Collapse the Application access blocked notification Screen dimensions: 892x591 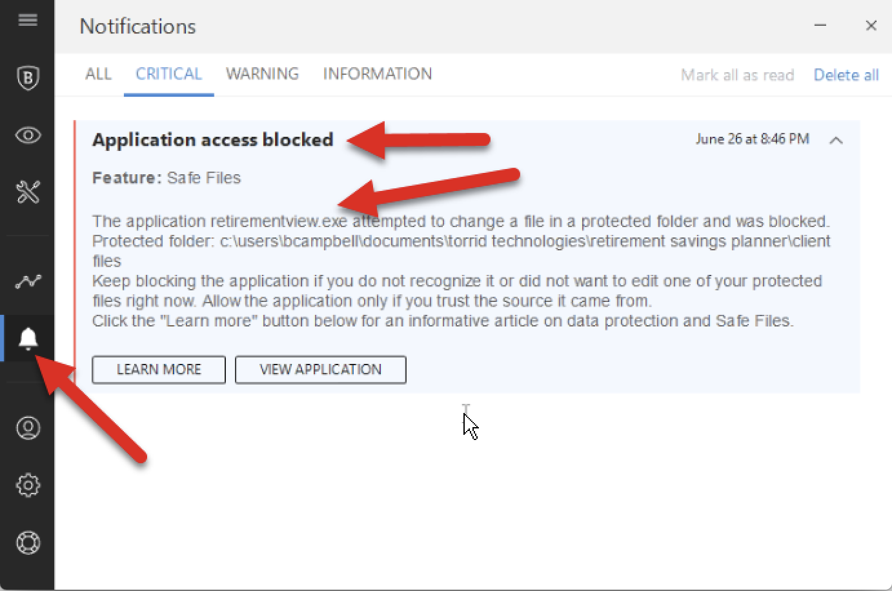(836, 140)
